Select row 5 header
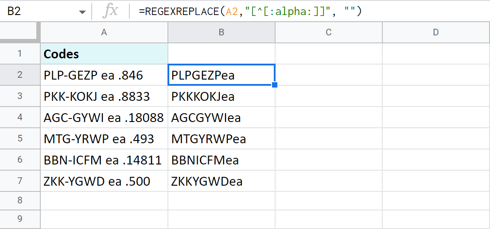The image size is (490, 229). click(20, 139)
